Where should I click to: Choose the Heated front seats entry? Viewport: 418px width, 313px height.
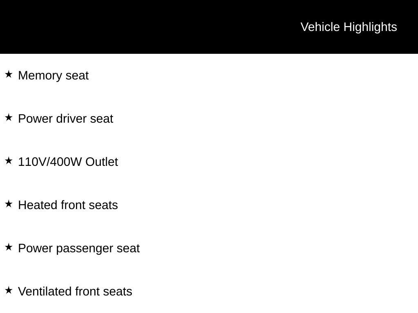(68, 205)
